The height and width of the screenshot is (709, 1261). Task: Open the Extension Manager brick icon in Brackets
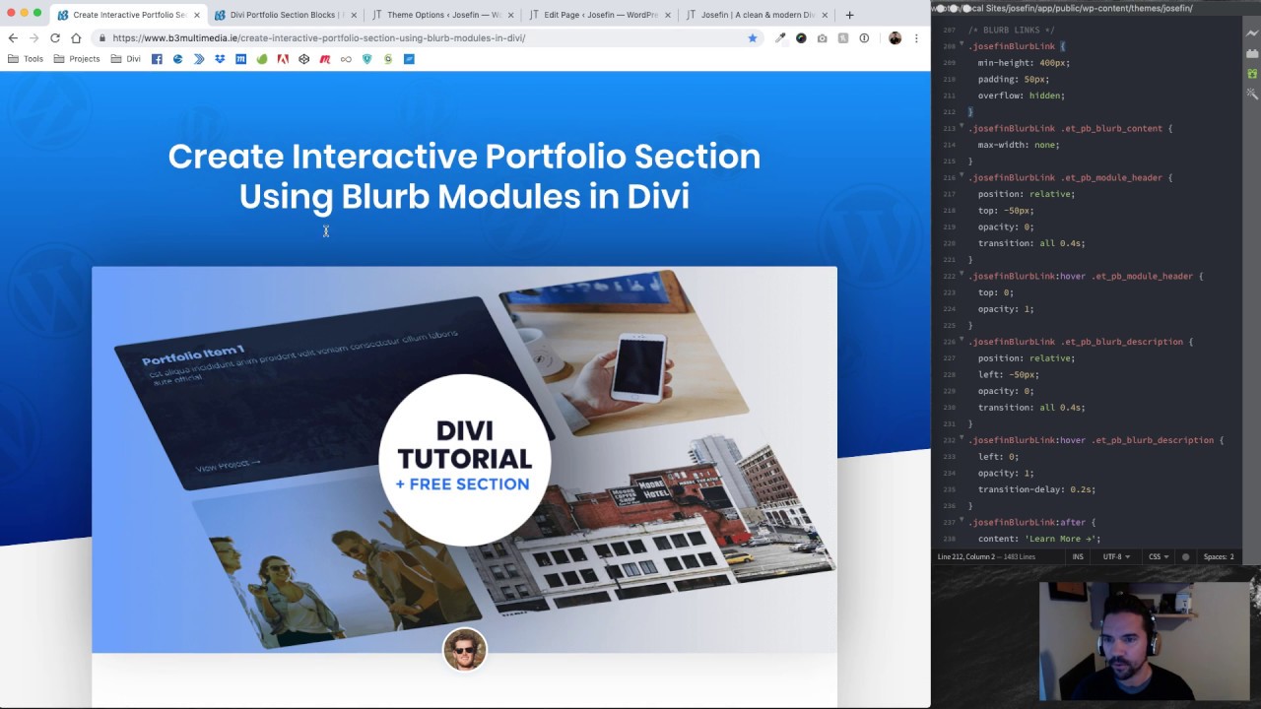pos(1252,53)
